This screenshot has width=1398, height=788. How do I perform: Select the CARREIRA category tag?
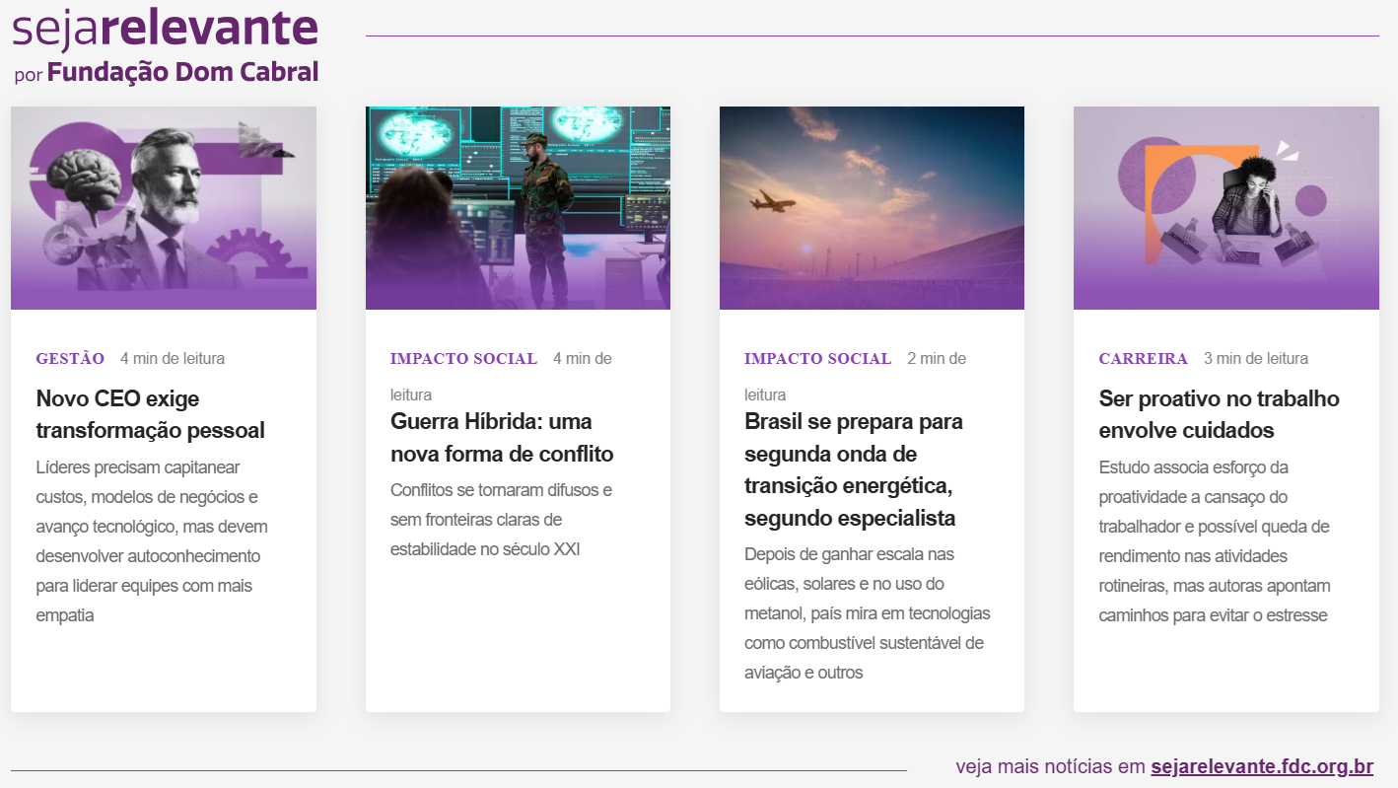(1144, 359)
